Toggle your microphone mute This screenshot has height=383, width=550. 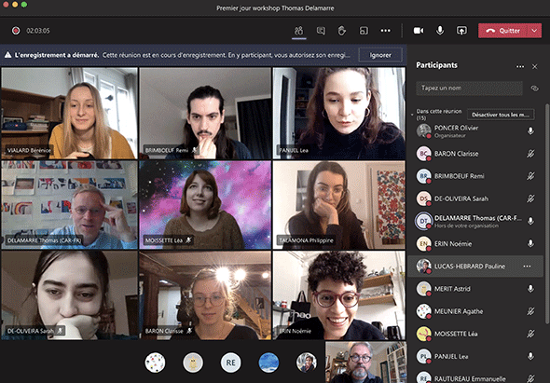point(440,31)
